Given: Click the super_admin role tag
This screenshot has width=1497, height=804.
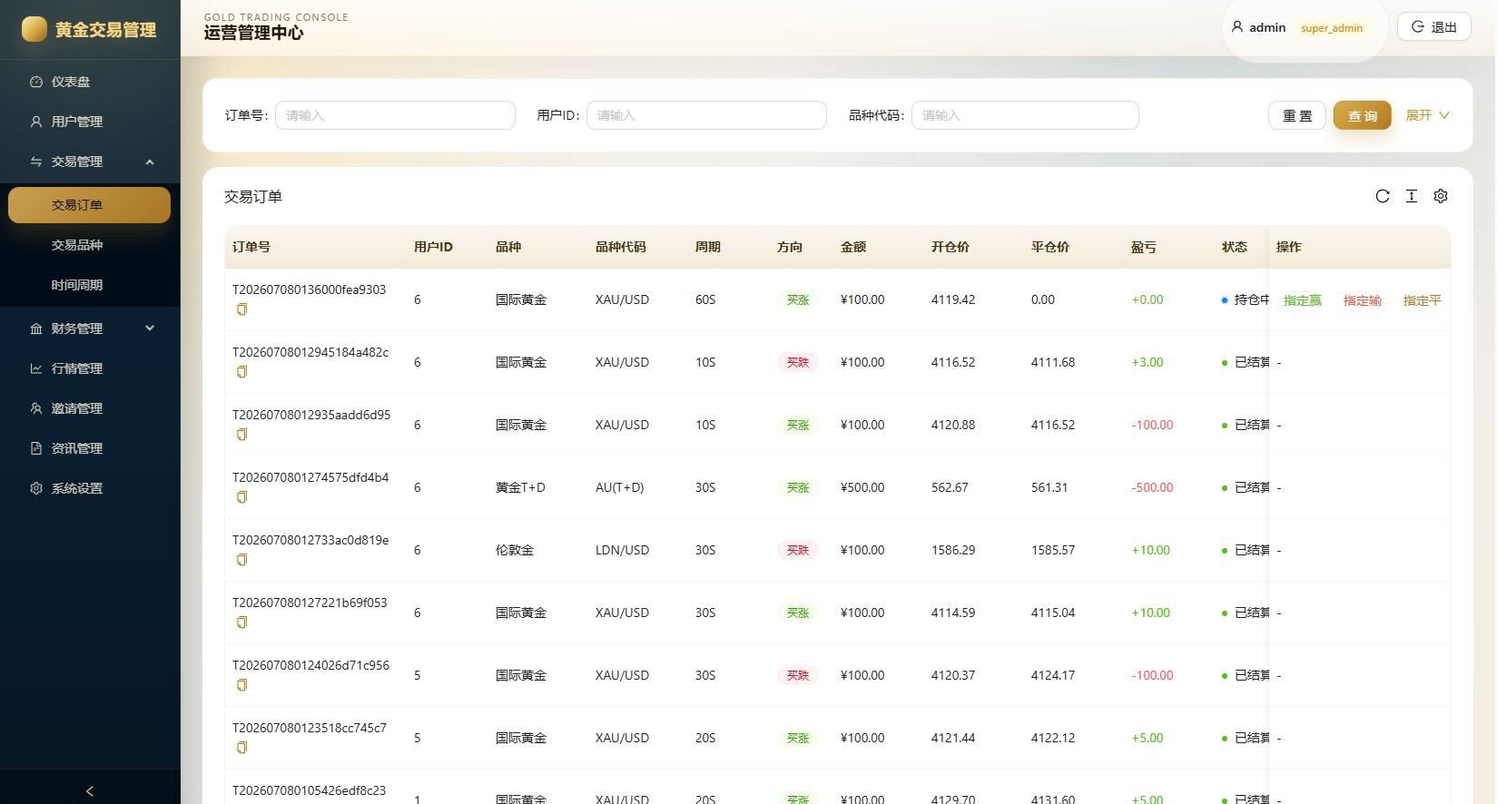Looking at the screenshot, I should [1332, 28].
